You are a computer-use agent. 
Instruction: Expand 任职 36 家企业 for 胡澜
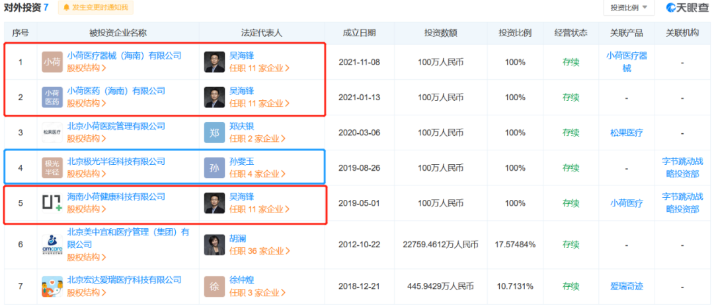pos(259,251)
